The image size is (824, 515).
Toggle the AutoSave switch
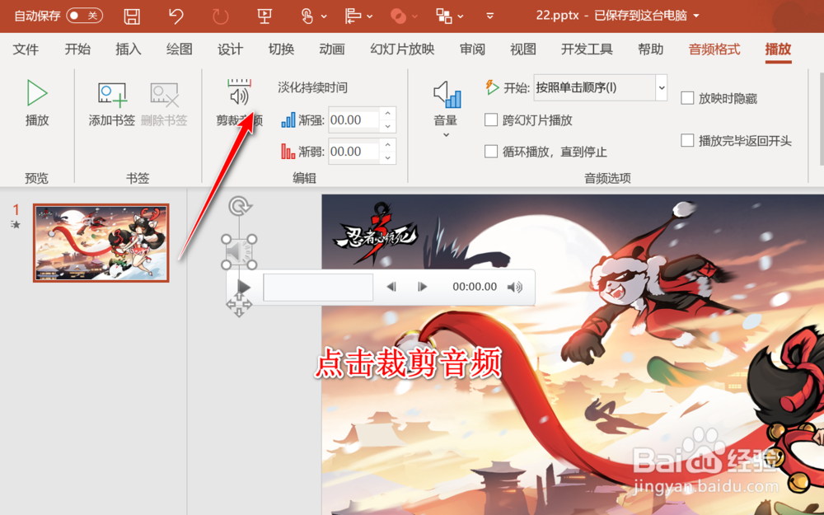click(85, 16)
